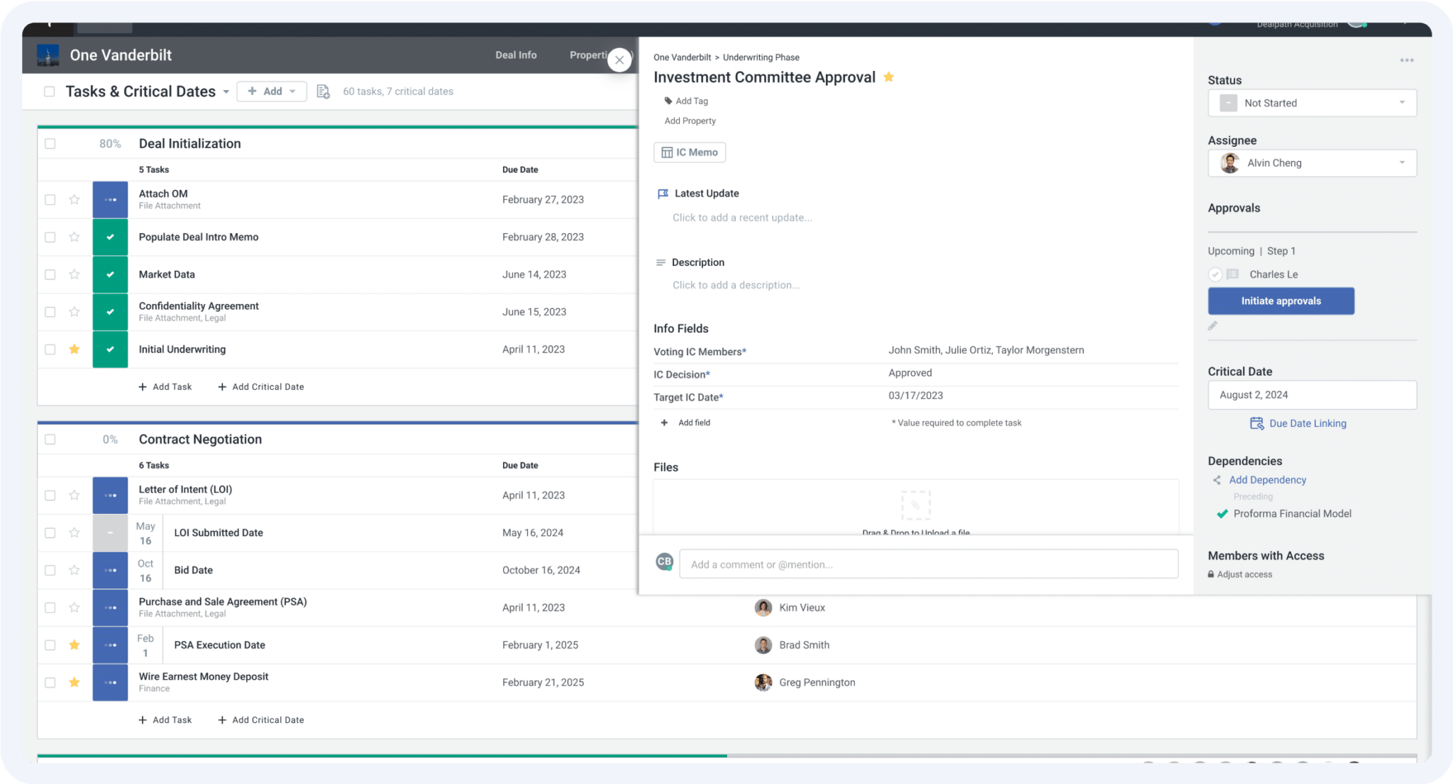Switch to the Properties tab
Image resolution: width=1453 pixels, height=784 pixels.
pyautogui.click(x=591, y=55)
